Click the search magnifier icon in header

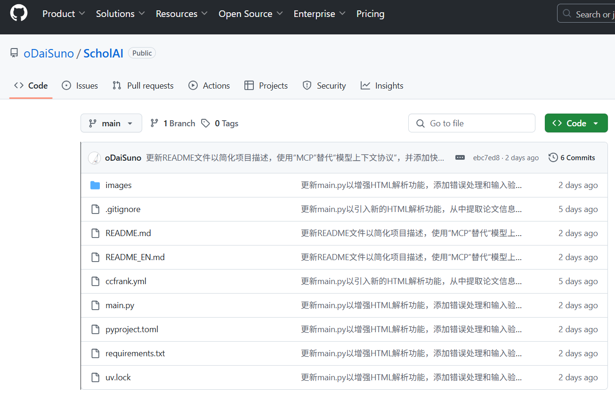coord(567,14)
